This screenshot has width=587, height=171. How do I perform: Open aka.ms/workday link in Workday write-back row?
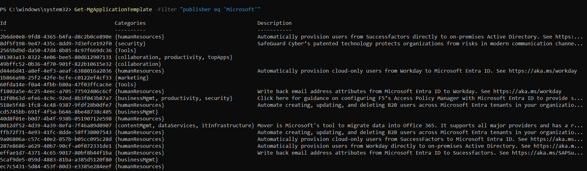click(x=527, y=91)
